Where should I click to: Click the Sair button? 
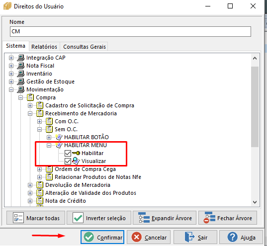(195, 238)
